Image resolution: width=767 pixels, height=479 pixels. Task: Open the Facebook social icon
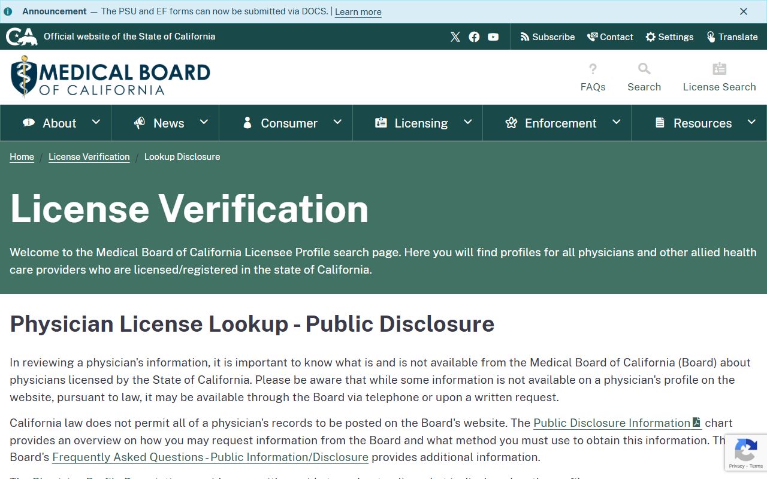tap(474, 37)
